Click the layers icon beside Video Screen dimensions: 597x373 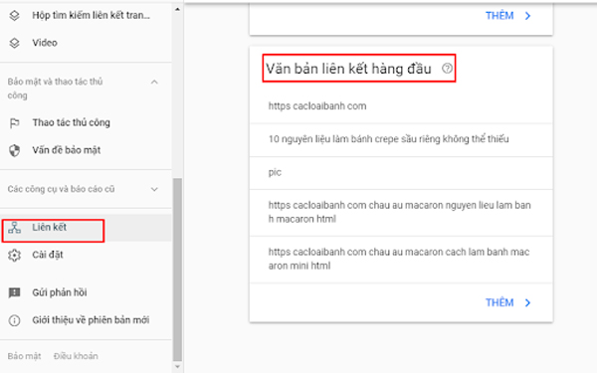click(x=15, y=43)
